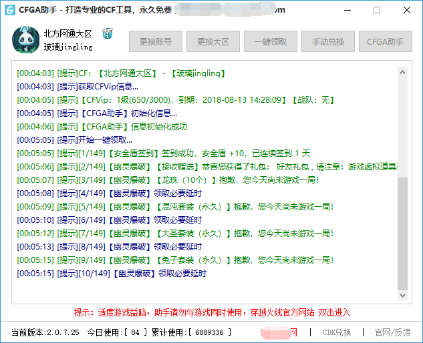Click the cube icon beside 北方网通大区
This screenshot has height=343, width=423.
point(107,34)
